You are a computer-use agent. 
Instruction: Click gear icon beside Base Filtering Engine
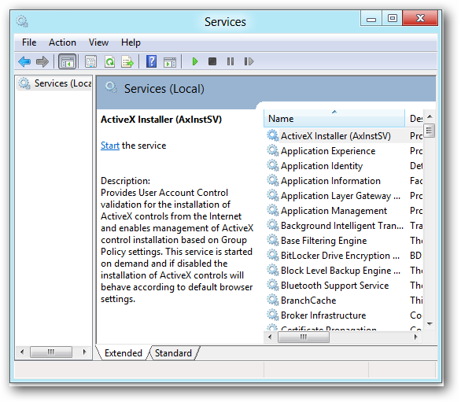tap(272, 240)
